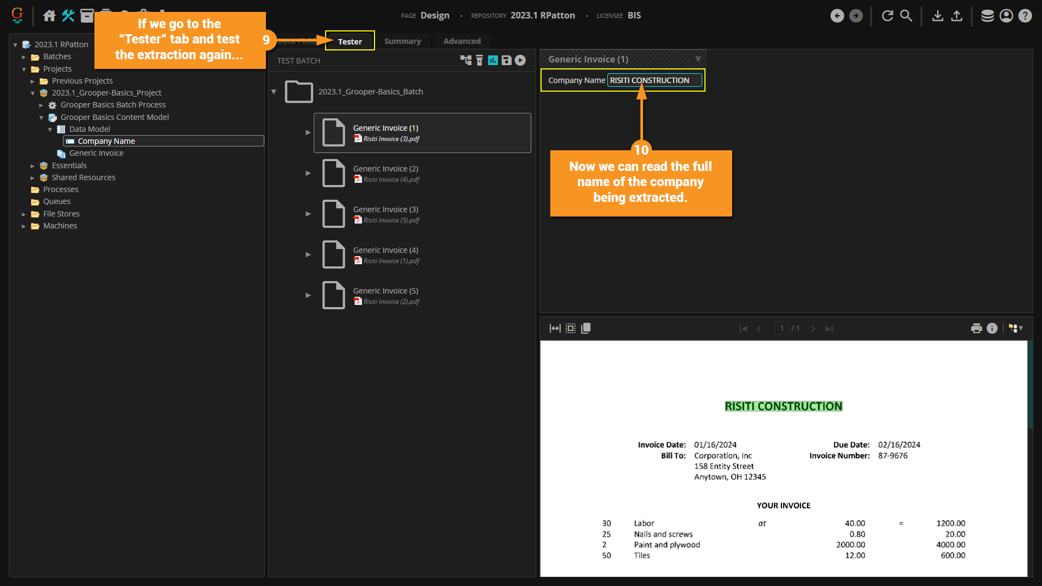Toggle the selection-box viewer mode
The height and width of the screenshot is (586, 1042).
coord(570,328)
